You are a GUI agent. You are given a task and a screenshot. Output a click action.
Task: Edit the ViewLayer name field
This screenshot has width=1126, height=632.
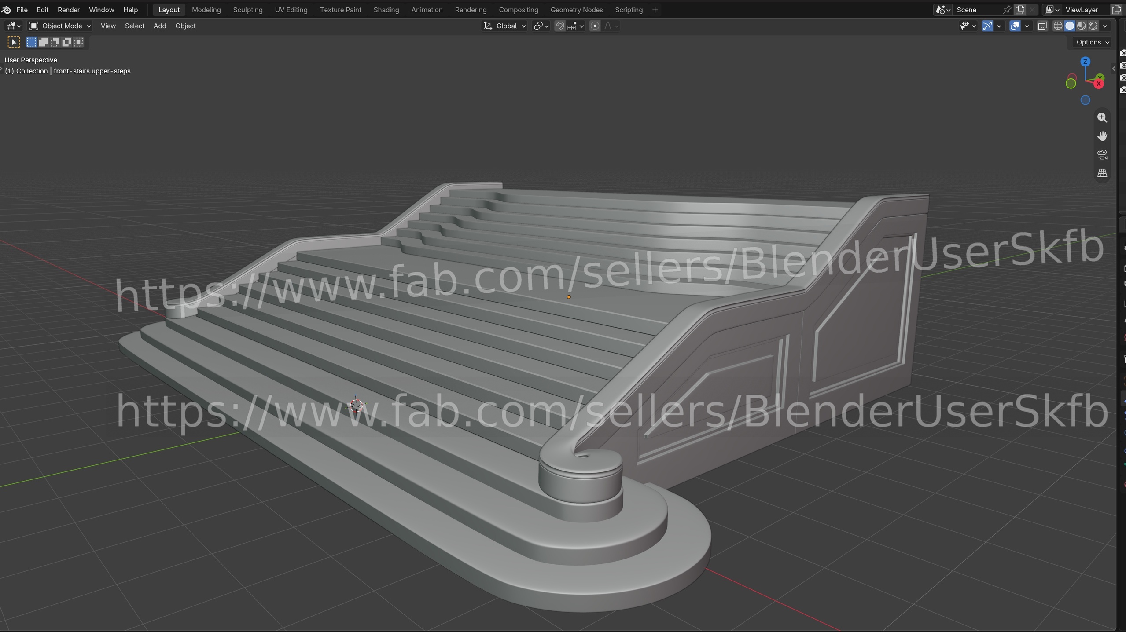coord(1086,10)
